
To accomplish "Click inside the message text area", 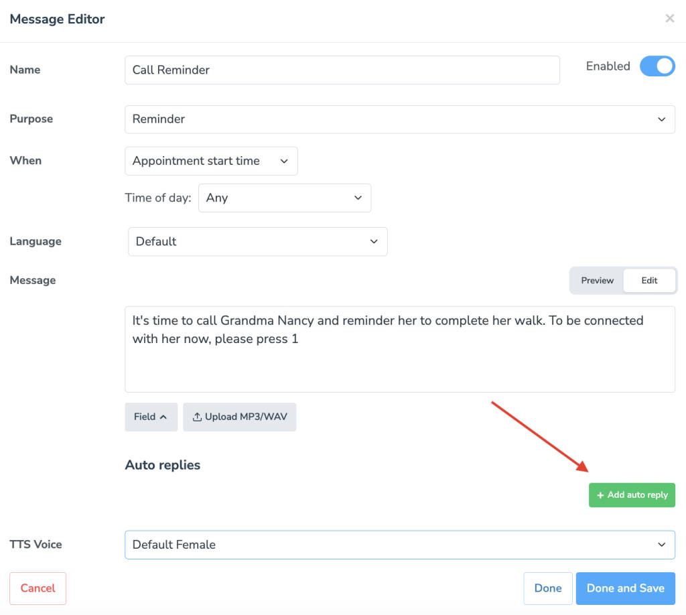I will point(400,349).
